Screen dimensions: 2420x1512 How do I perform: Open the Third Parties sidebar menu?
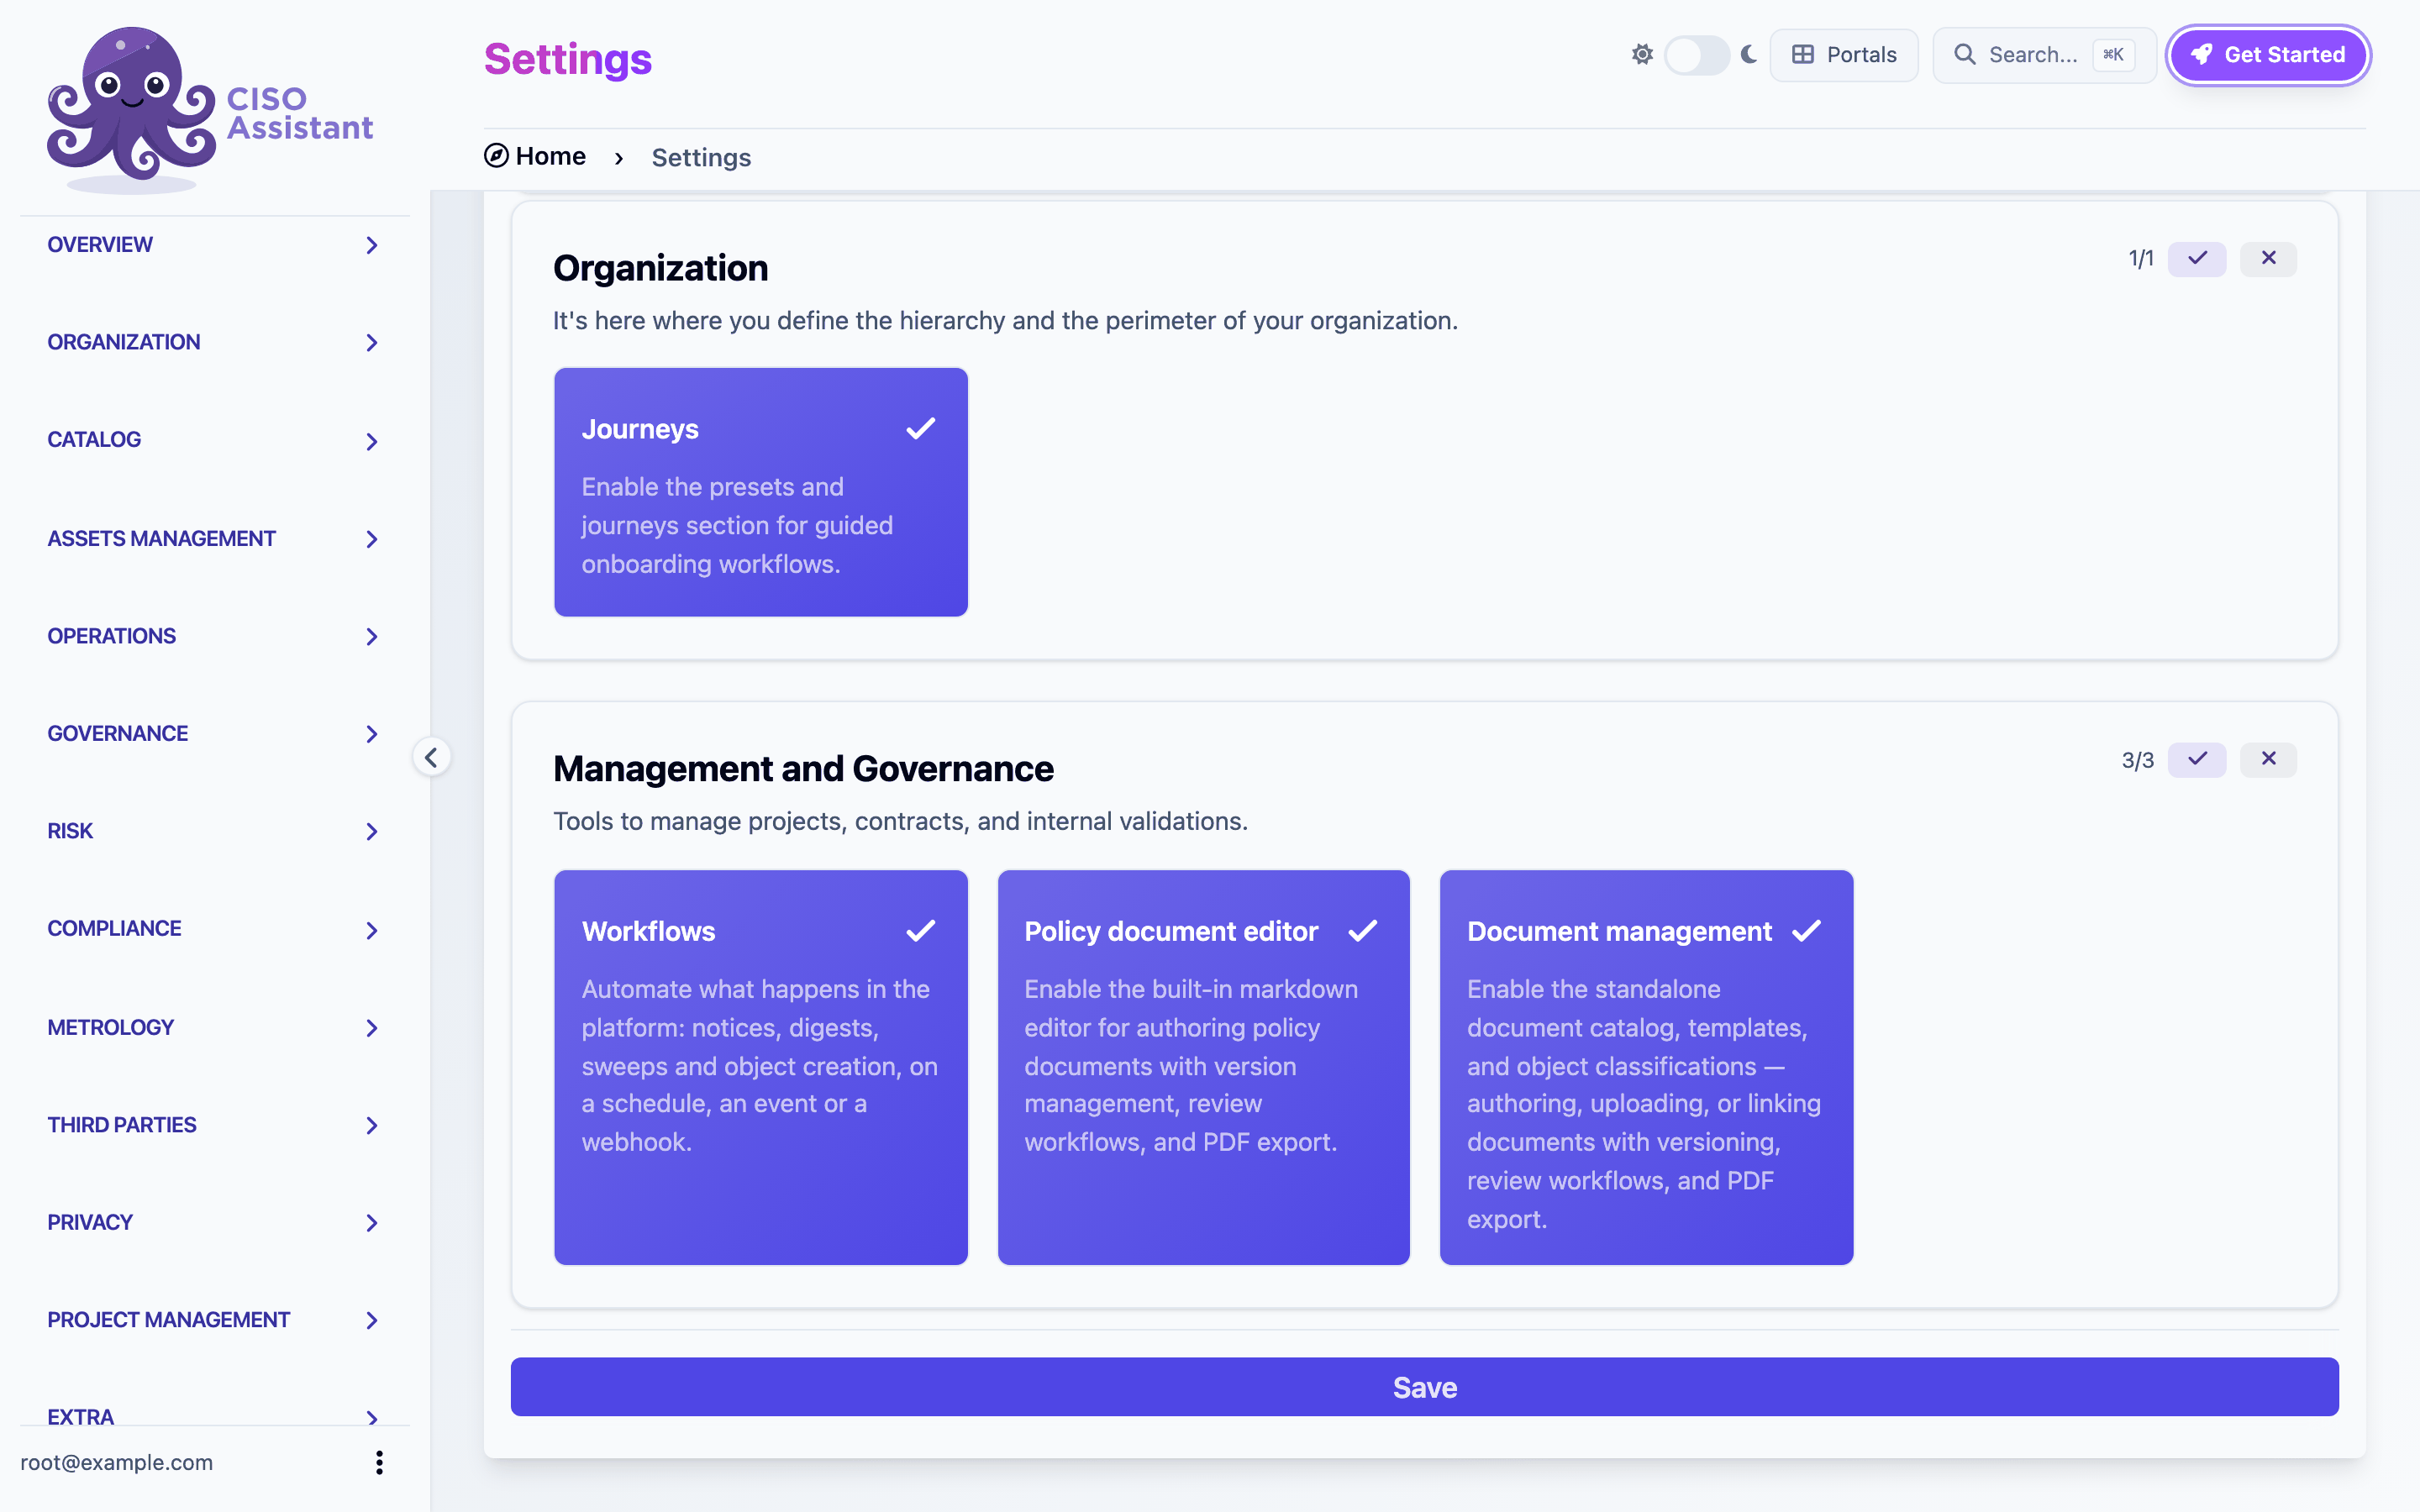tap(214, 1125)
